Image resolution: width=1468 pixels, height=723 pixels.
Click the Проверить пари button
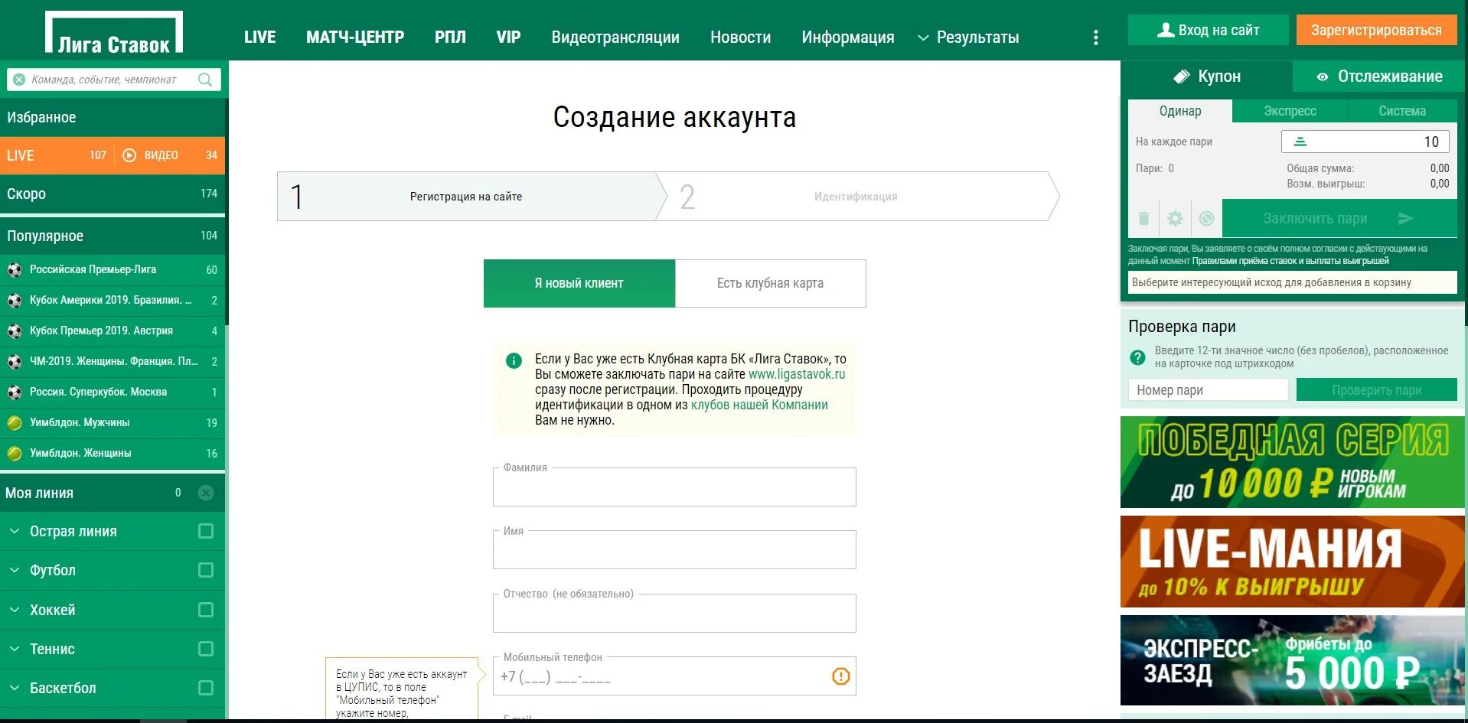click(x=1376, y=390)
